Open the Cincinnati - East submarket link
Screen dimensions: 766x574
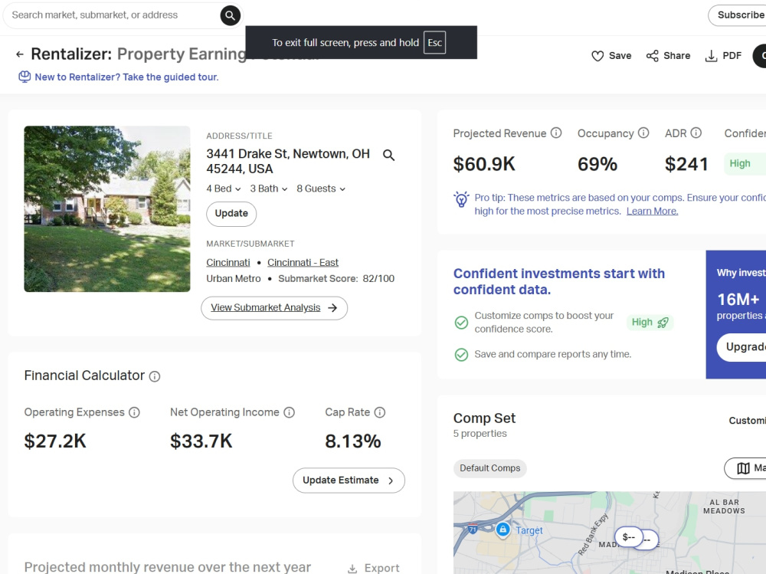click(303, 263)
